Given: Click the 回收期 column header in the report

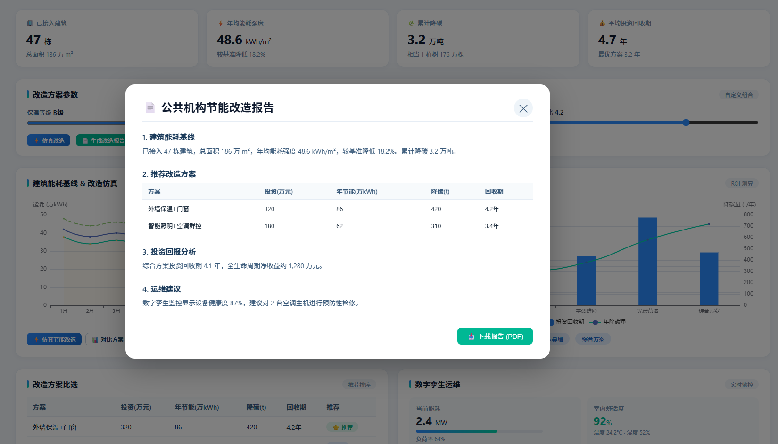Looking at the screenshot, I should (x=494, y=191).
